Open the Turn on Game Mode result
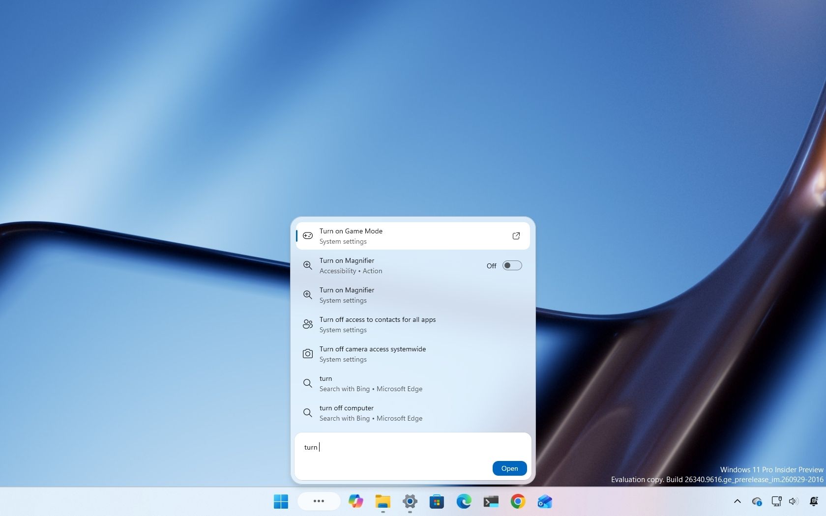826x516 pixels. 413,236
